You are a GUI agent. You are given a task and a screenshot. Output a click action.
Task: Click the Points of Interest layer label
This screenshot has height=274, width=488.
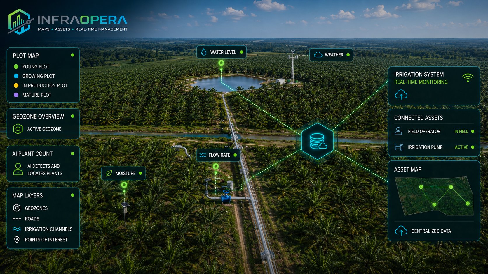46,240
